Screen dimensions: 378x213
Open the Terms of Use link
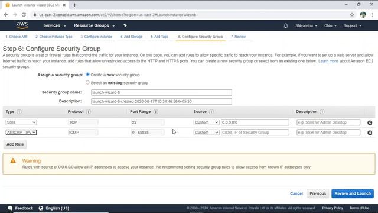pyautogui.click(x=359, y=208)
